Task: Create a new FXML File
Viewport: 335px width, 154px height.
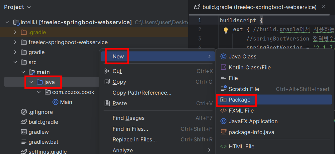Action: [274, 111]
